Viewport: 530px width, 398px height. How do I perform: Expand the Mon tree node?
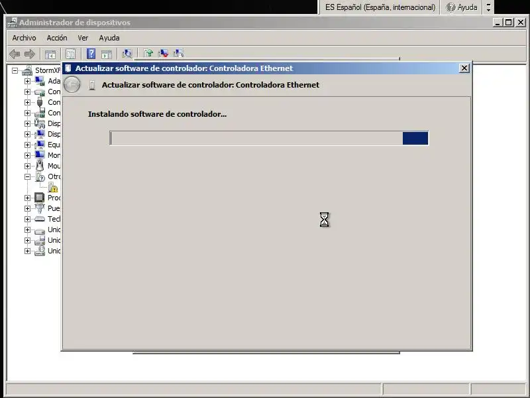[x=27, y=155]
